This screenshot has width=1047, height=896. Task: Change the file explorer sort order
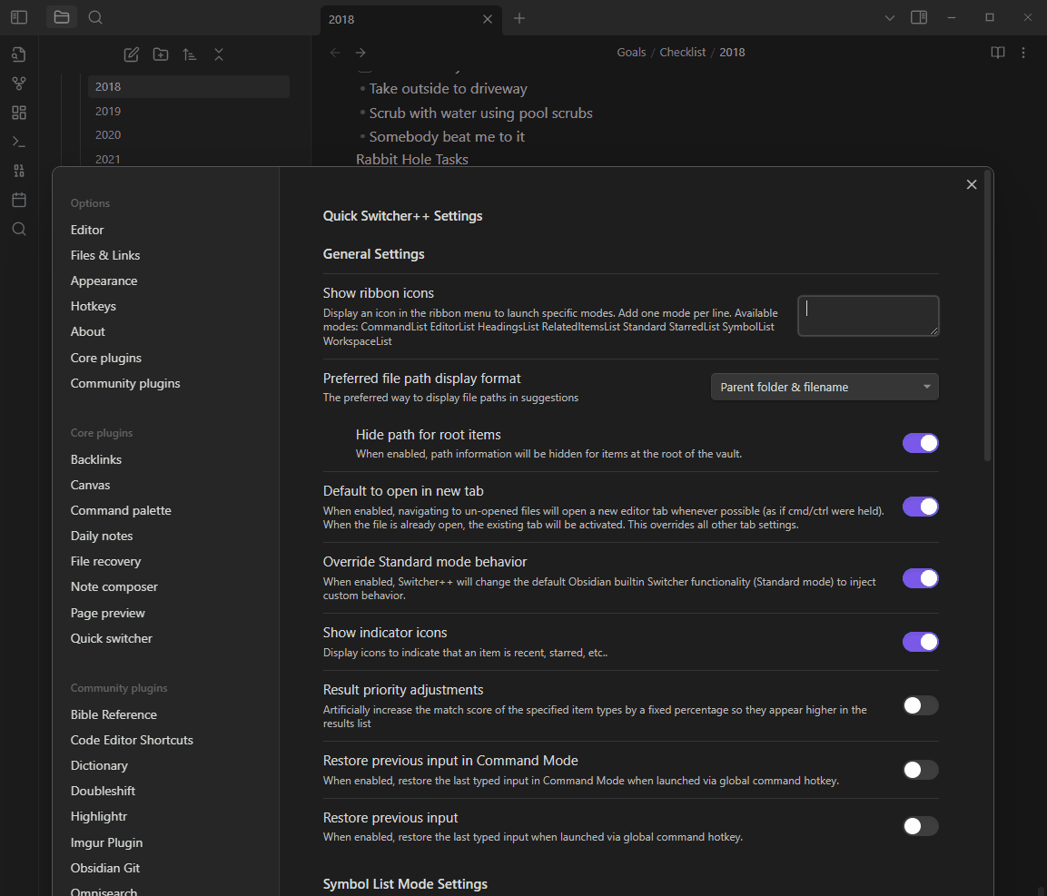point(189,54)
